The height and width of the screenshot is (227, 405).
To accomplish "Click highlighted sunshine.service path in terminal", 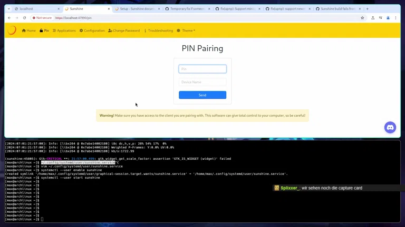I will (x=78, y=162).
